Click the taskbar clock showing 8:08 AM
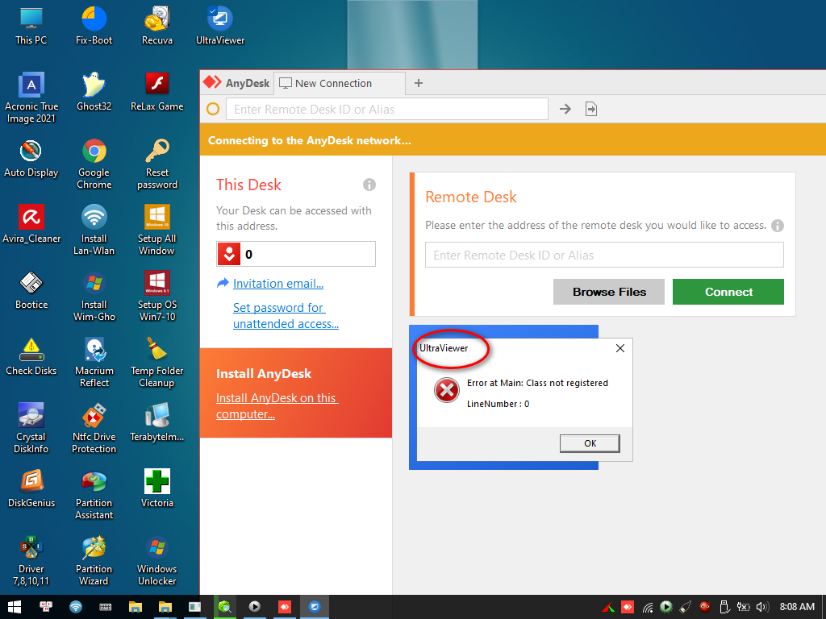 [797, 607]
